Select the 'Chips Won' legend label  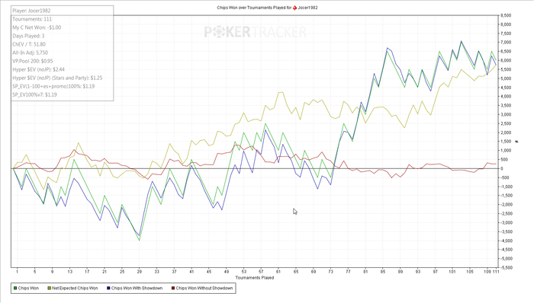29,288
